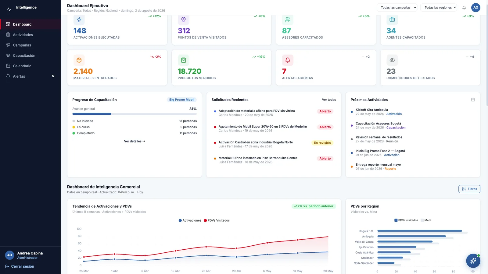Click the Filtros sliders icon

(464, 189)
